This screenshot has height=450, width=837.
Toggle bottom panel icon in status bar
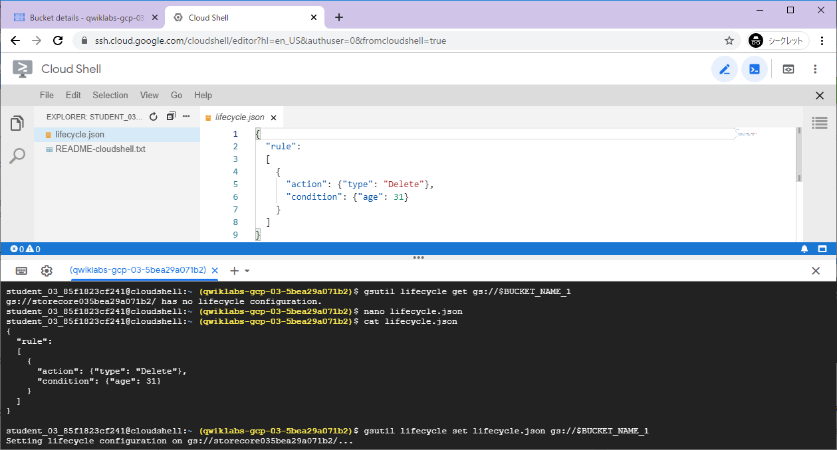tap(822, 250)
